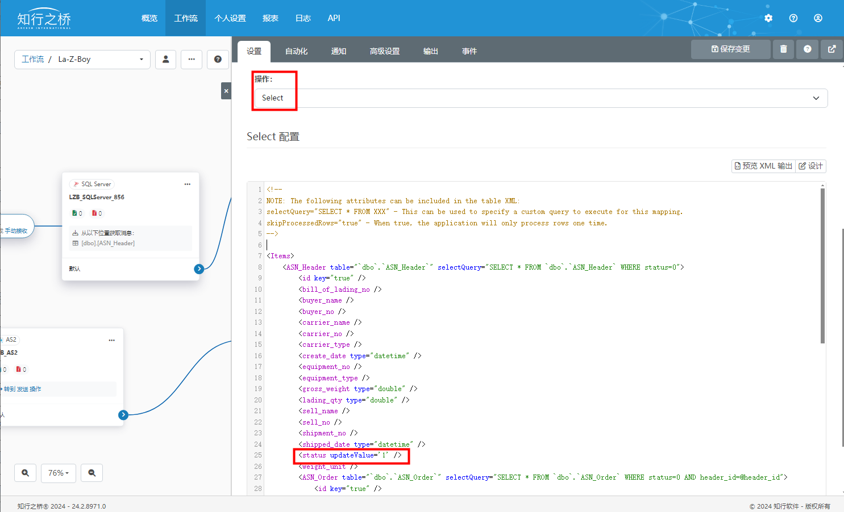This screenshot has width=844, height=512.
Task: Open the 操作 Select dropdown
Action: pos(540,98)
